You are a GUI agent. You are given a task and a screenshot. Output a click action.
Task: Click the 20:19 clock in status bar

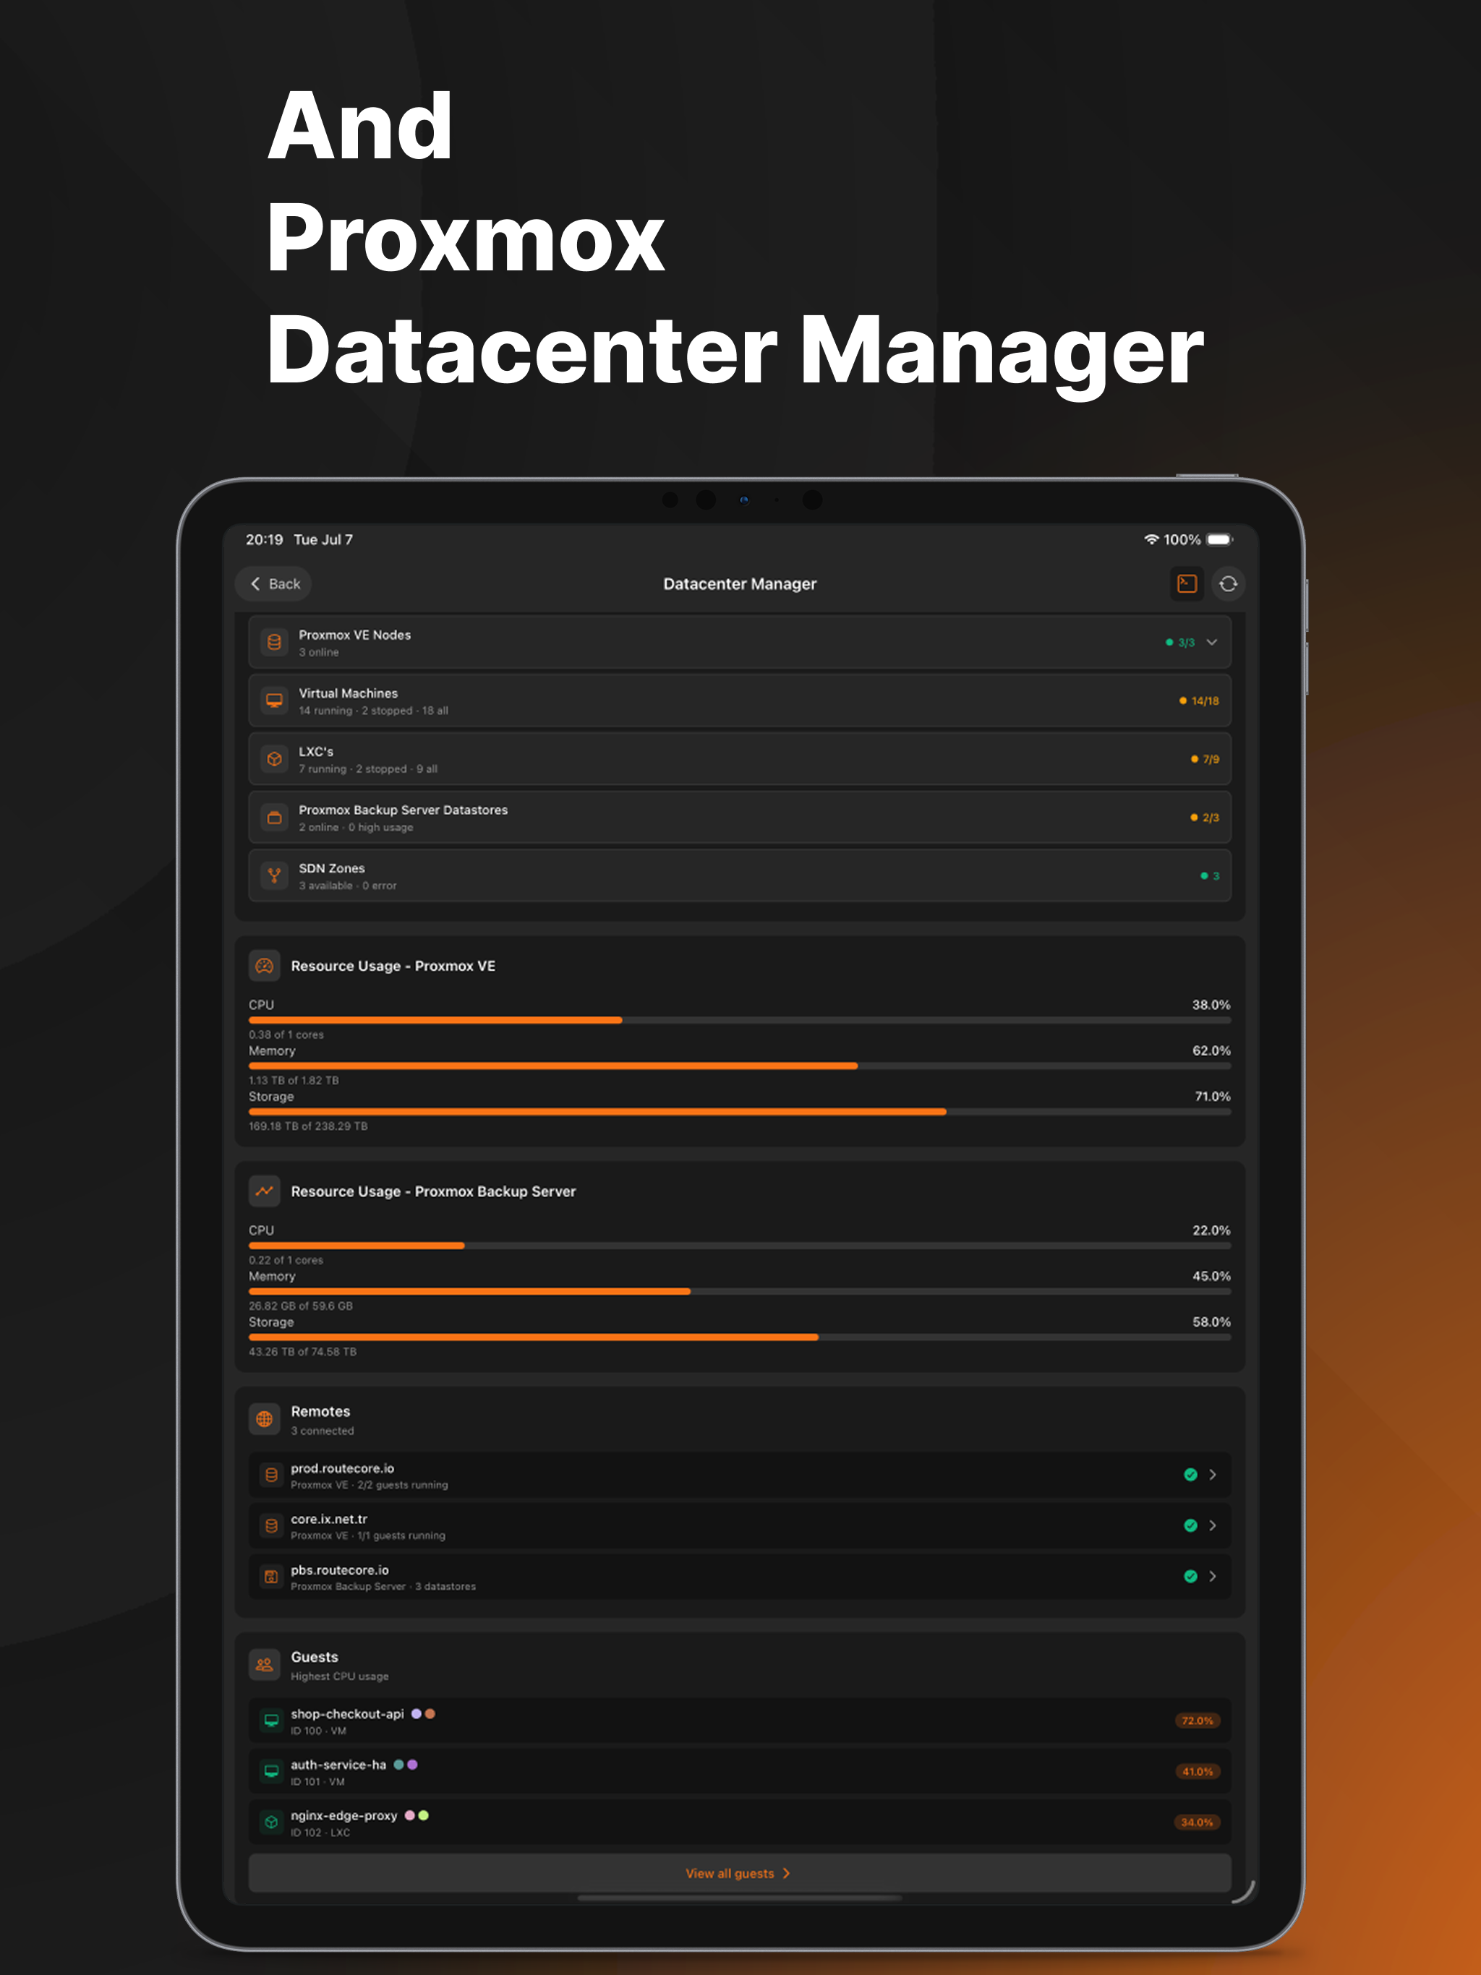(x=265, y=539)
